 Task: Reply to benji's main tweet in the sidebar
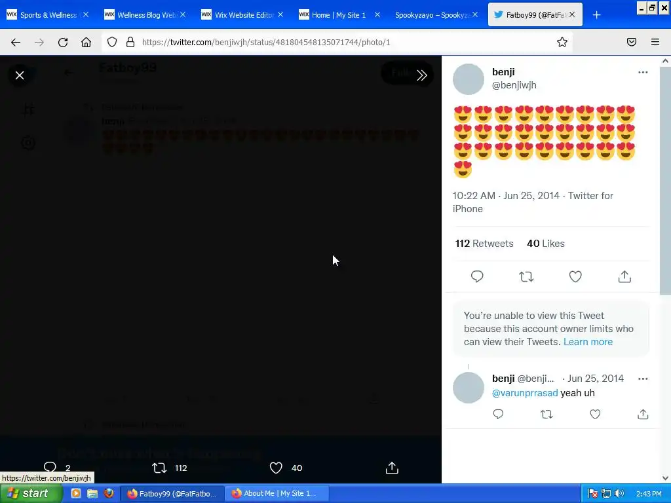pyautogui.click(x=477, y=277)
